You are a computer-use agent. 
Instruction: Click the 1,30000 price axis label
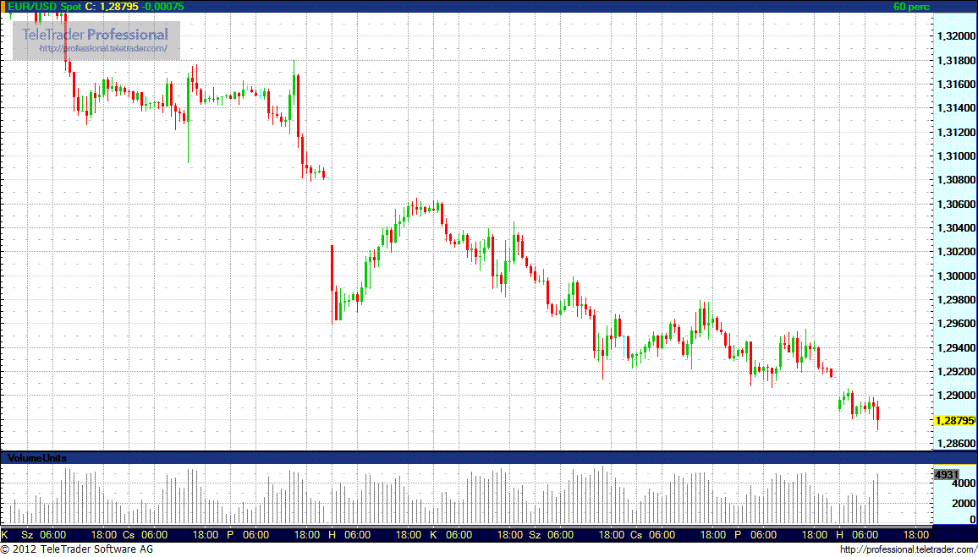coord(955,276)
